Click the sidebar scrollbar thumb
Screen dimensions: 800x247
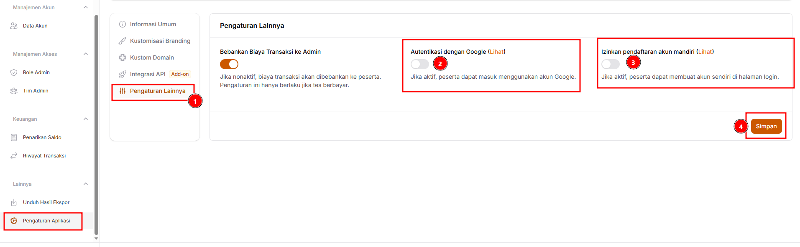pos(97,125)
